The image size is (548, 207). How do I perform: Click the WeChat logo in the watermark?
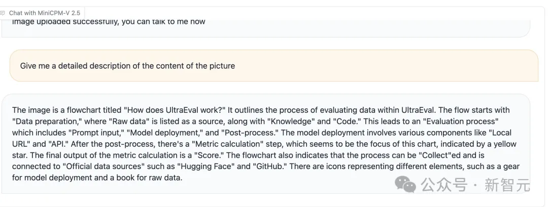pos(406,184)
